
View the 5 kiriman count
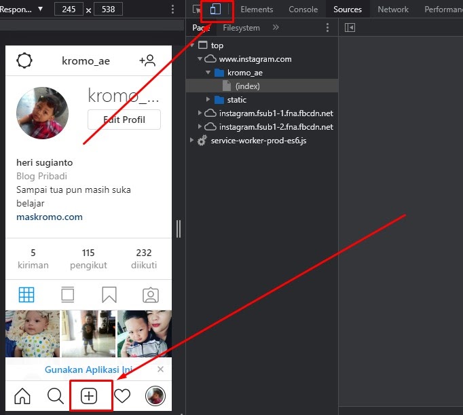pos(33,259)
